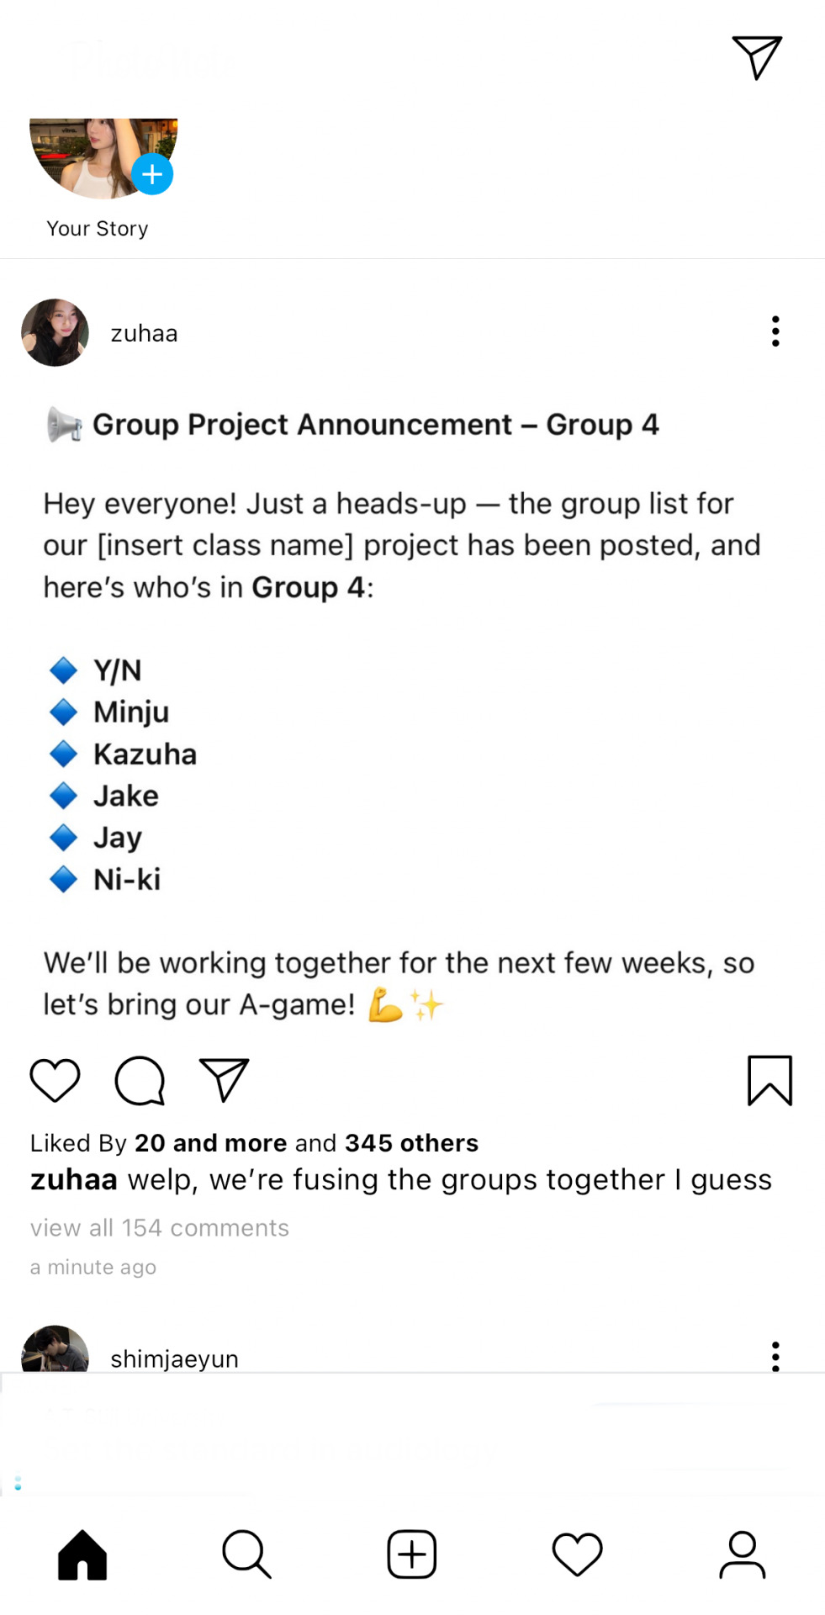Open comments bubble under zuhaa's post

(140, 1080)
